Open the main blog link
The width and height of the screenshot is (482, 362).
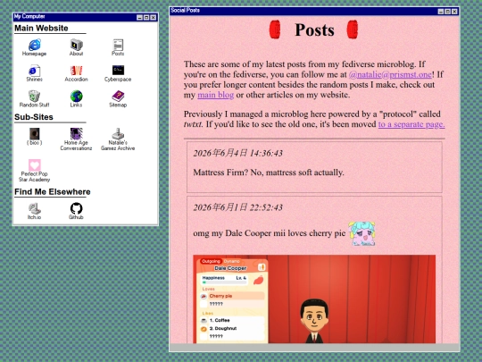pos(215,95)
